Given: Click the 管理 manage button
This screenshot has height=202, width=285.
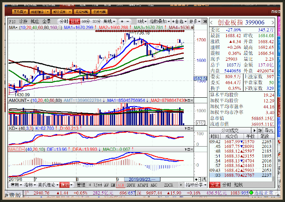Looking at the screenshot, I should [x=81, y=185].
